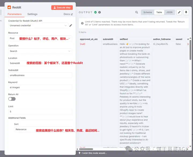Click the smallbusiness cell in first row
Viewport: 193px width, 157px height.
[x=110, y=44]
